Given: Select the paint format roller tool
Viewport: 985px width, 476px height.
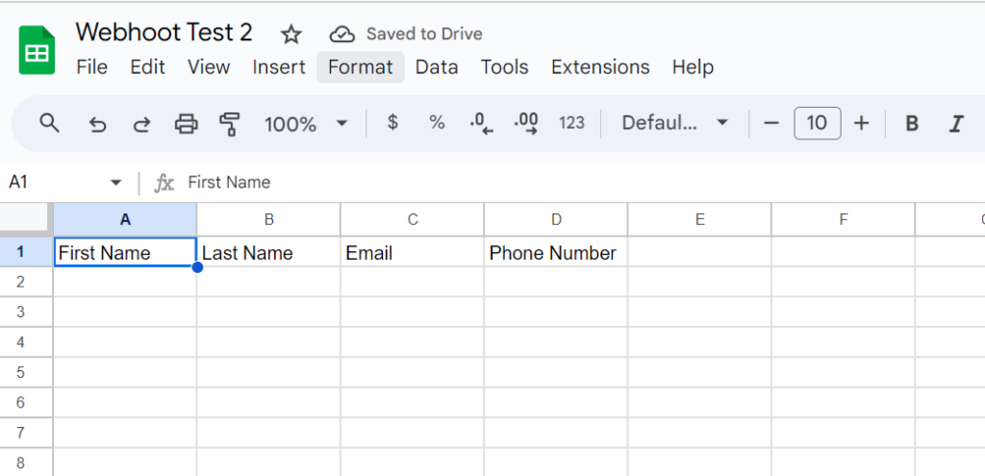Looking at the screenshot, I should coord(229,123).
